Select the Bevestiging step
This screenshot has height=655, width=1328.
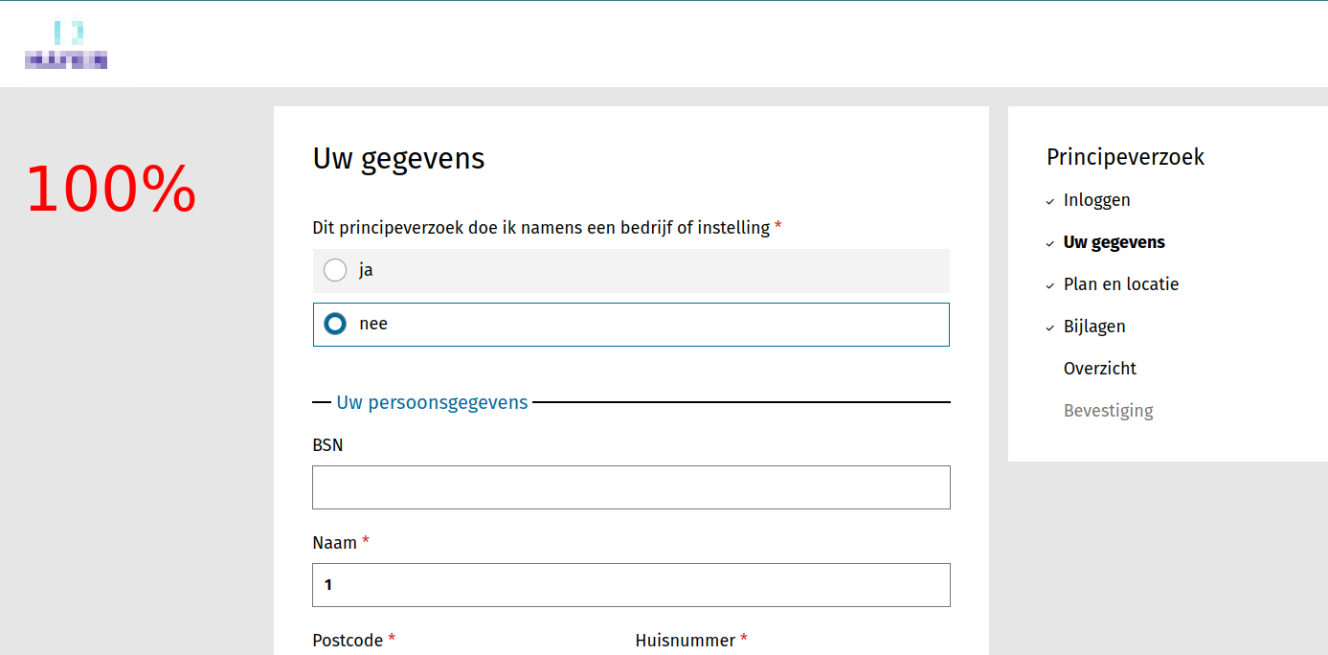click(x=1108, y=411)
